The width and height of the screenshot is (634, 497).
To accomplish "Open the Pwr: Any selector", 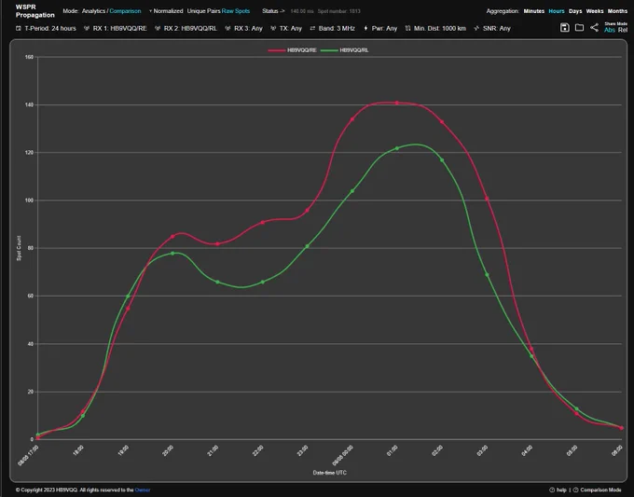I will [384, 28].
